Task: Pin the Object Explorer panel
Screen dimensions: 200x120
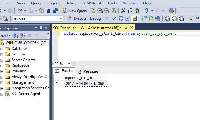Action: pos(41,28)
